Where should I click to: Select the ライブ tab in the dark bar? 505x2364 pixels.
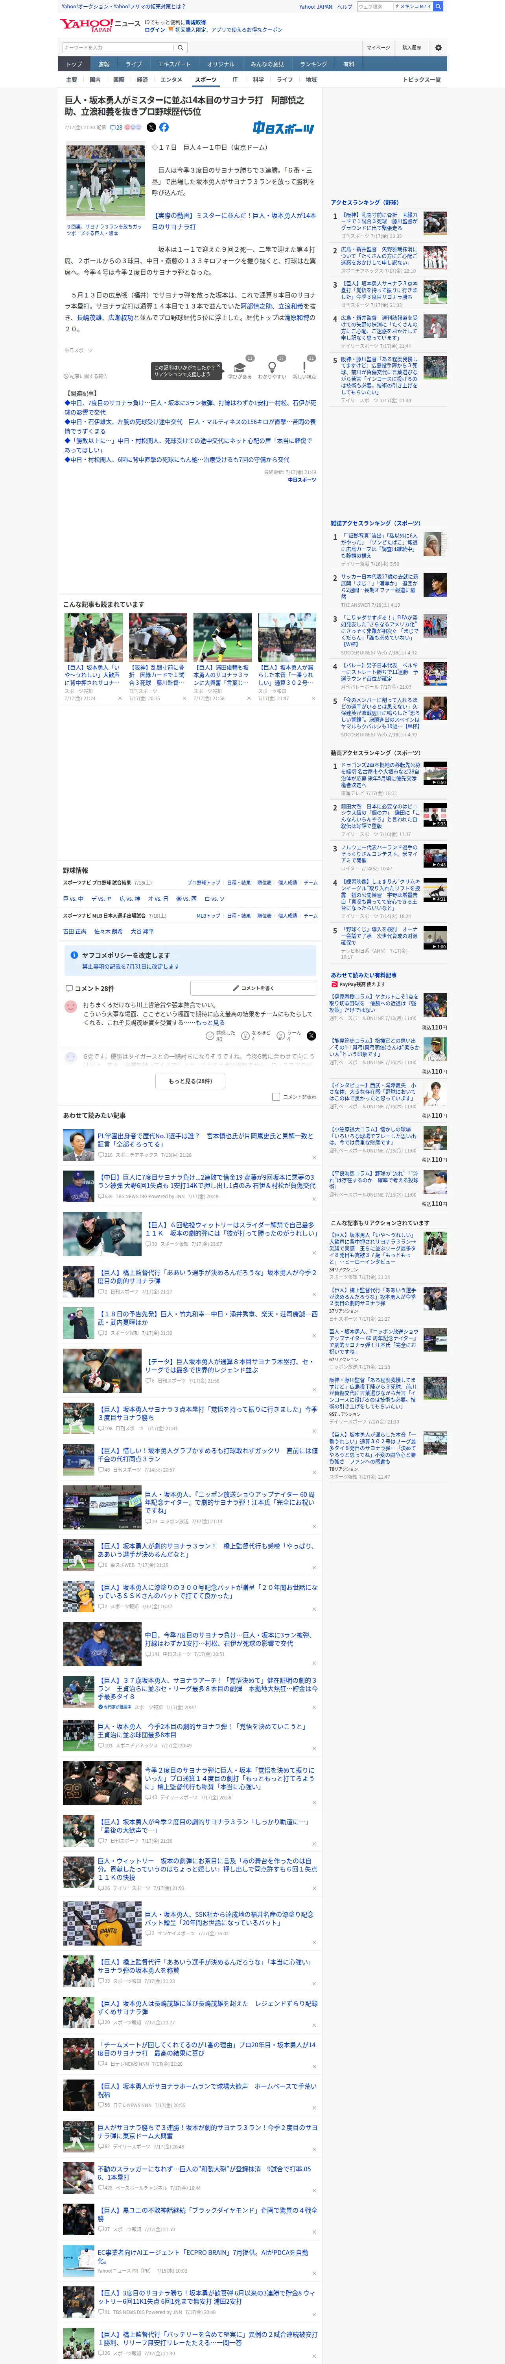[x=134, y=64]
